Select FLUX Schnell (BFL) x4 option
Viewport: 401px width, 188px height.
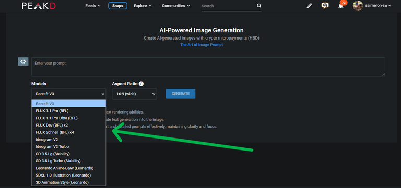[x=68, y=132]
